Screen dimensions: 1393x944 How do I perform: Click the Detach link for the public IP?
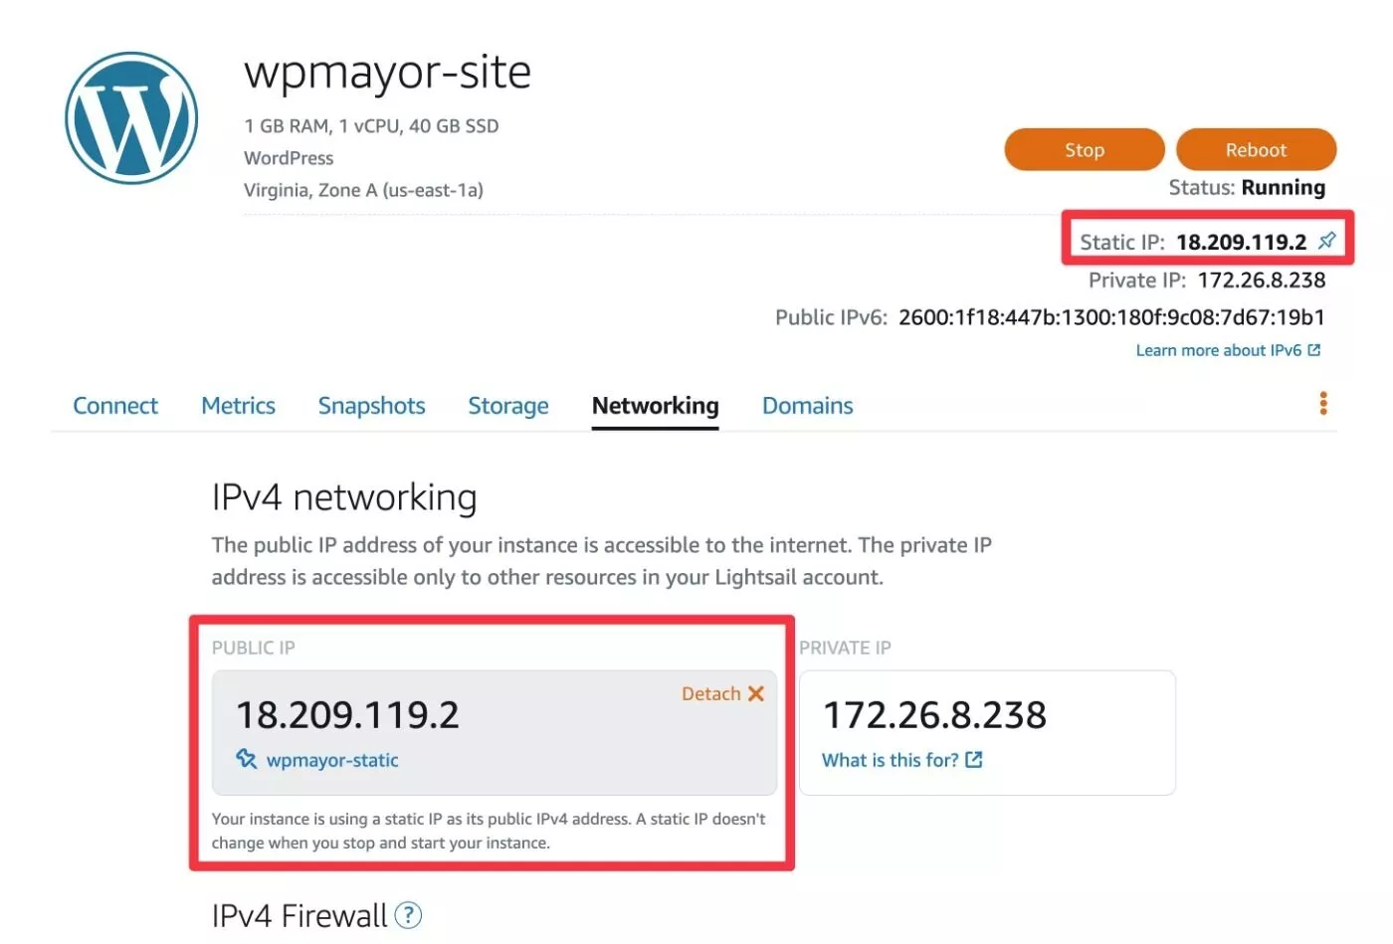click(710, 693)
